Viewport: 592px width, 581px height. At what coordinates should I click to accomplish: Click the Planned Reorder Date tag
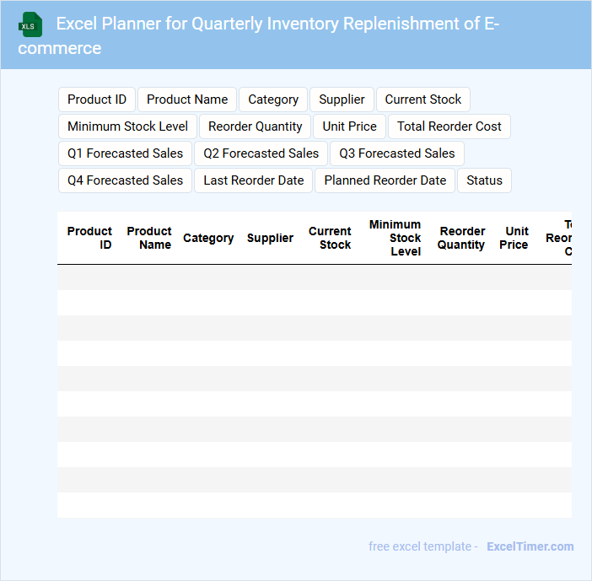[x=385, y=180]
